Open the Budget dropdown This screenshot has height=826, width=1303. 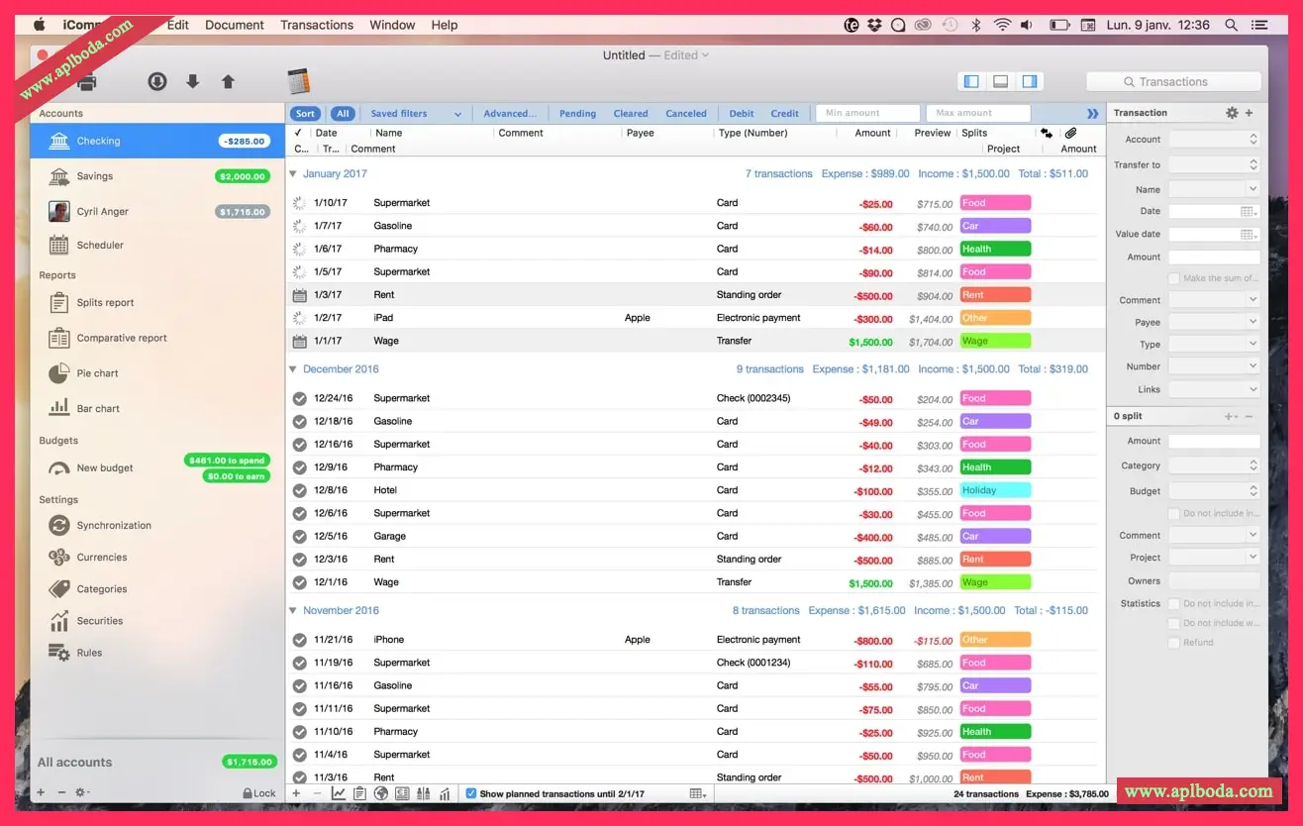1214,491
